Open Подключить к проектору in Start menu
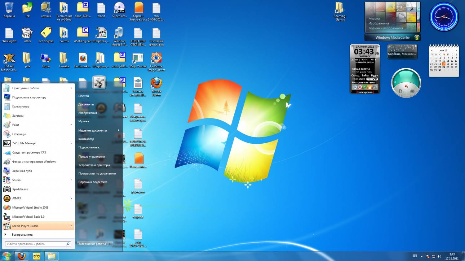Screen dimensions: 465x261 click(39, 97)
